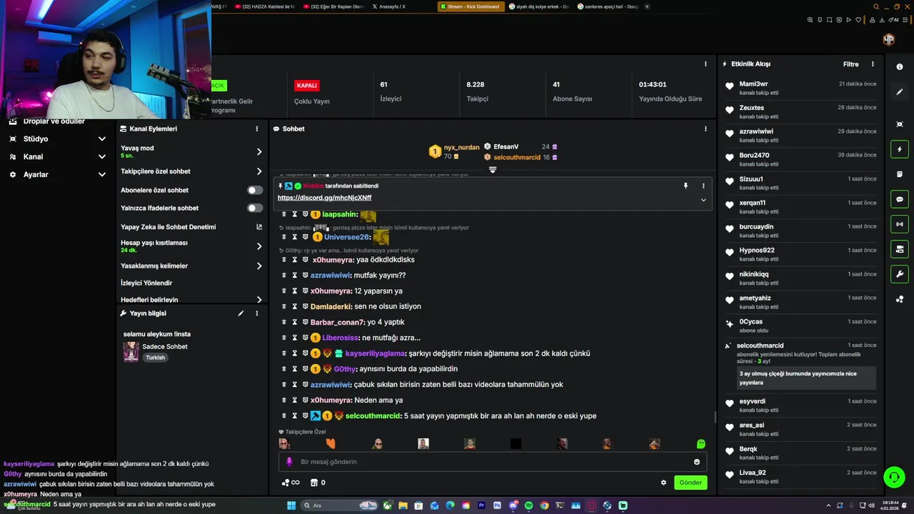914x514 pixels.
Task: Open Hedefleri belirleyin arrow
Action: coord(258,300)
